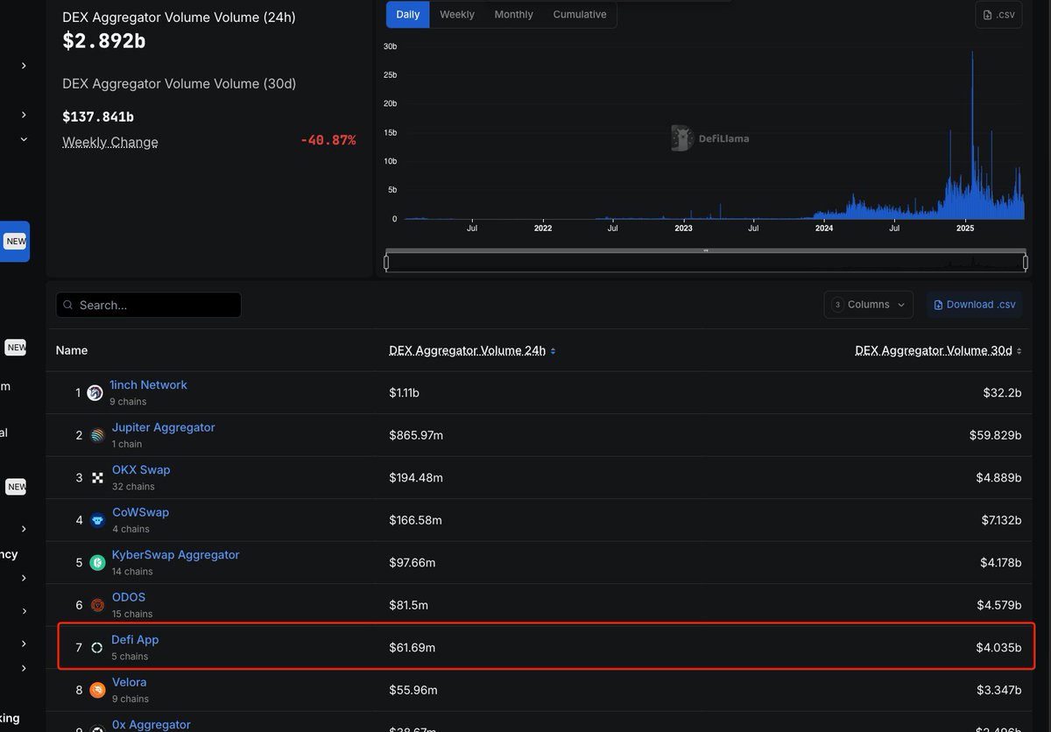Switch the chart to the Daily view
Screen dimensions: 1051x732
coord(408,14)
